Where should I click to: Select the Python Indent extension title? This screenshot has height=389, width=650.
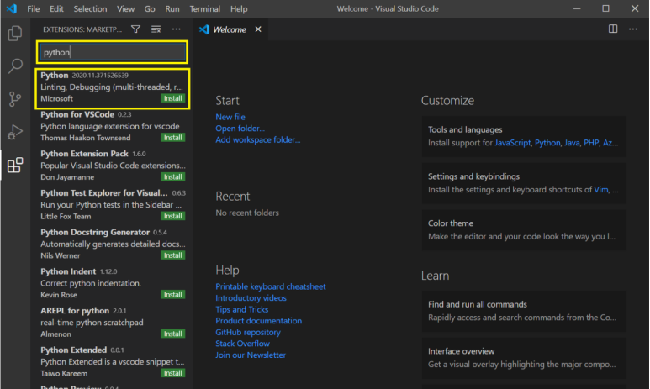tap(68, 271)
